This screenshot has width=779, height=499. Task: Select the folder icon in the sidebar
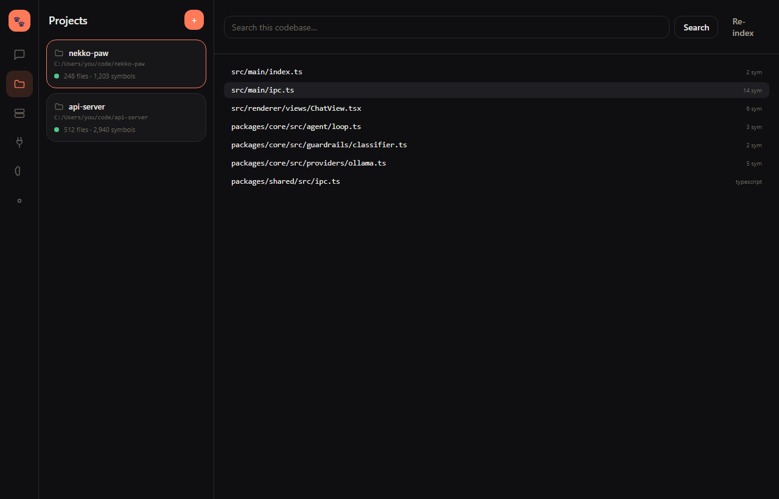click(x=19, y=84)
